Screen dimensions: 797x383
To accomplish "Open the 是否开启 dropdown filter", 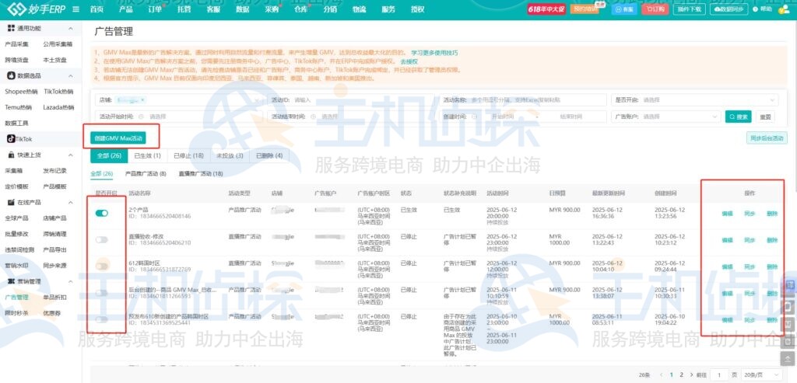I will point(693,100).
